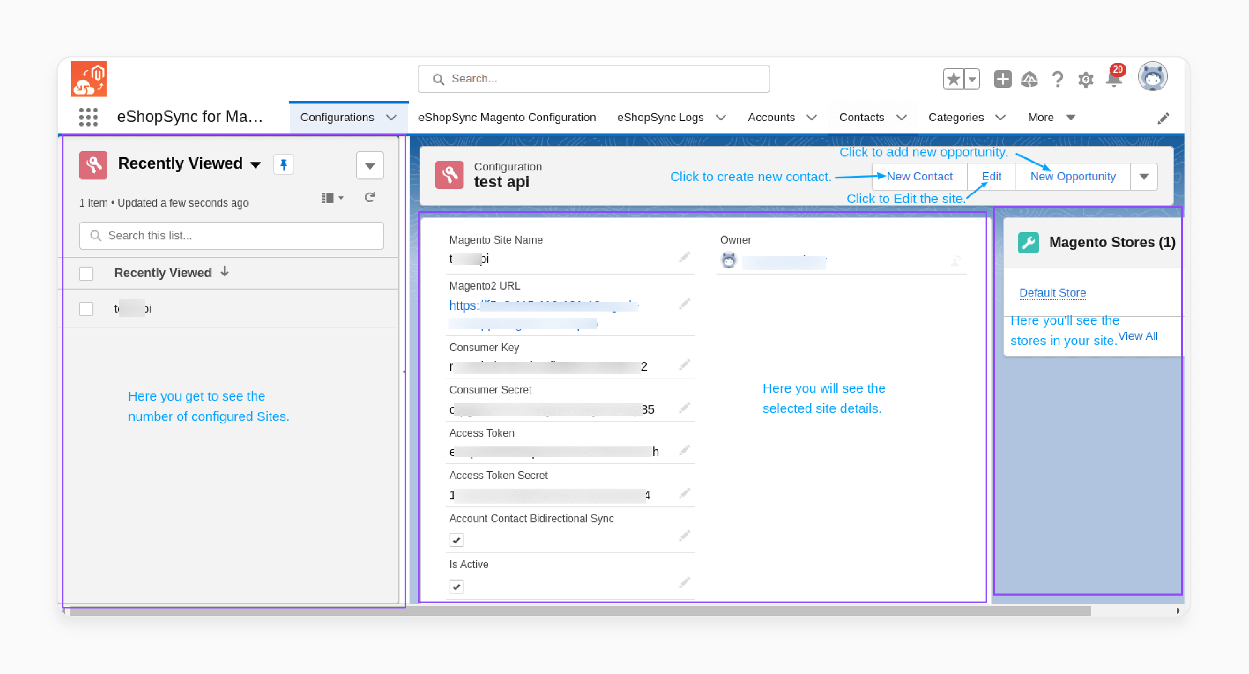
Task: Click the View All stores link
Action: point(1137,336)
